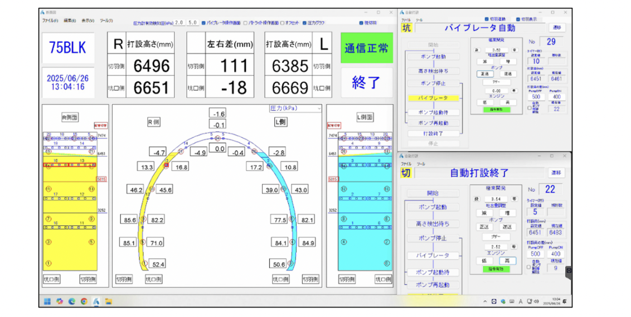This screenshot has width=631, height=317.
Task: Enable the オフセット checkbox
Action: point(283,23)
